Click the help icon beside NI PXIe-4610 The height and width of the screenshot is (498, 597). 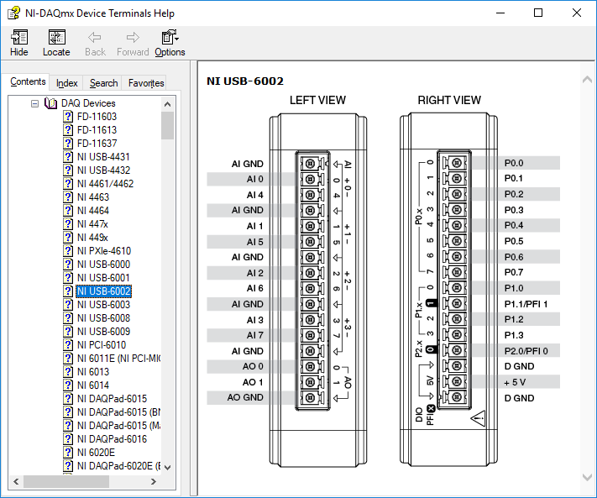coord(68,251)
